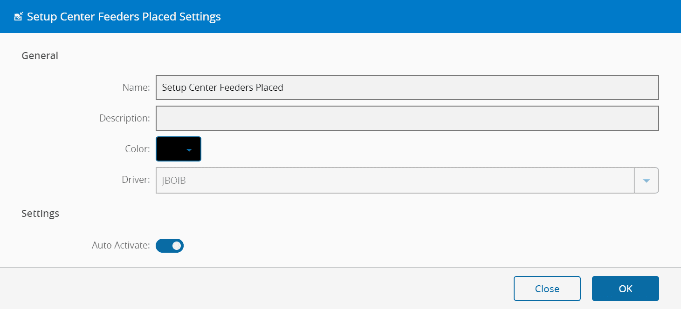Focus the empty Description text field
The image size is (681, 309).
406,118
